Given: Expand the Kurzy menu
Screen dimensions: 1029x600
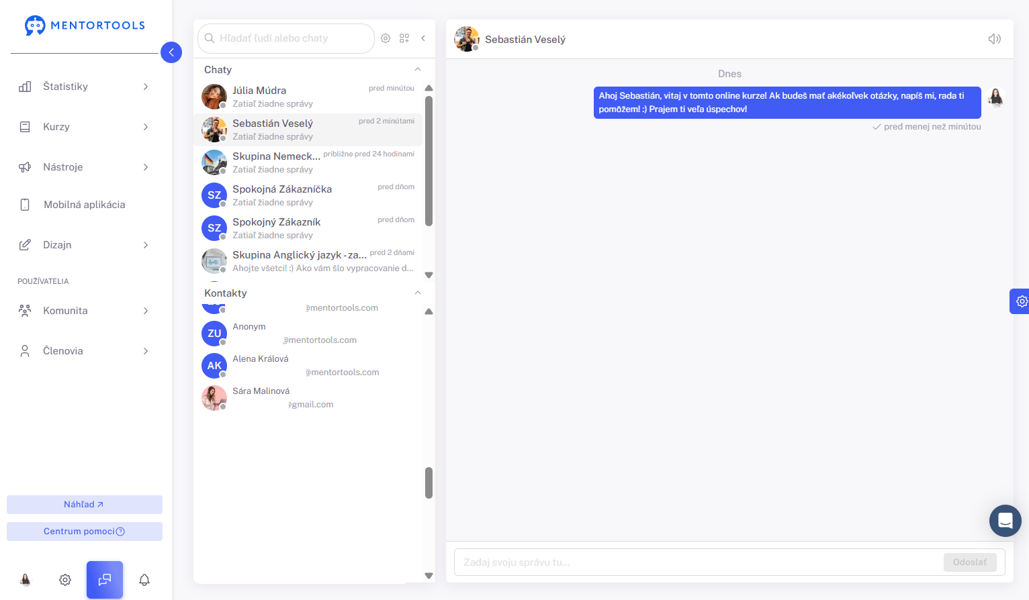Looking at the screenshot, I should pyautogui.click(x=84, y=127).
